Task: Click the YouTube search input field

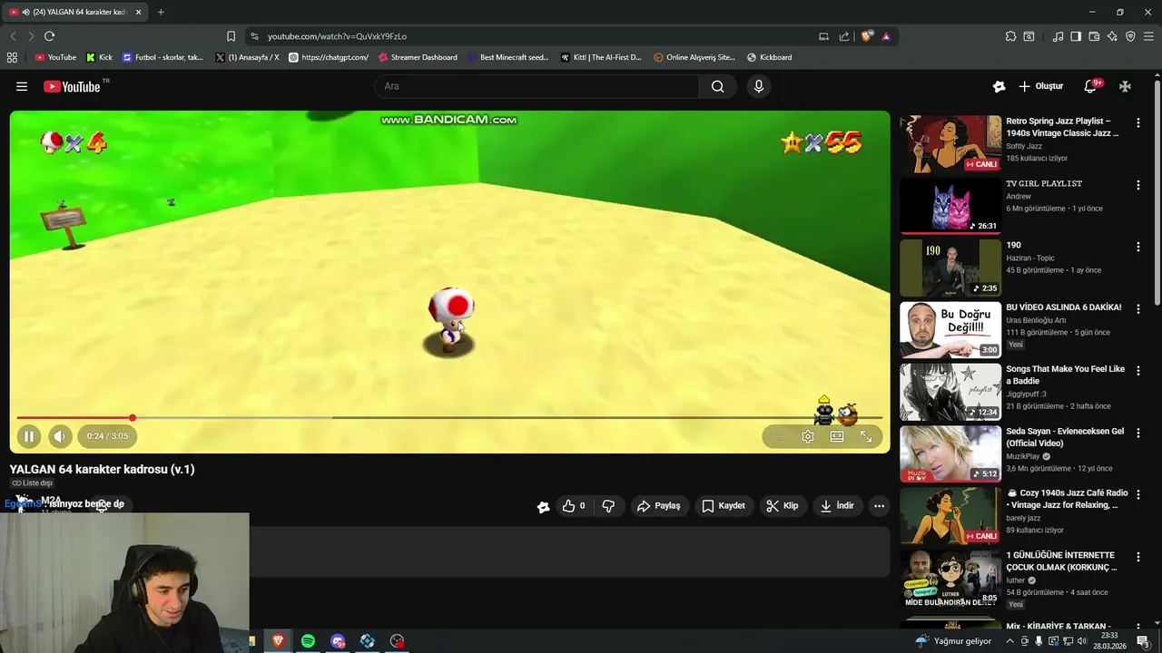Action: pyautogui.click(x=537, y=86)
